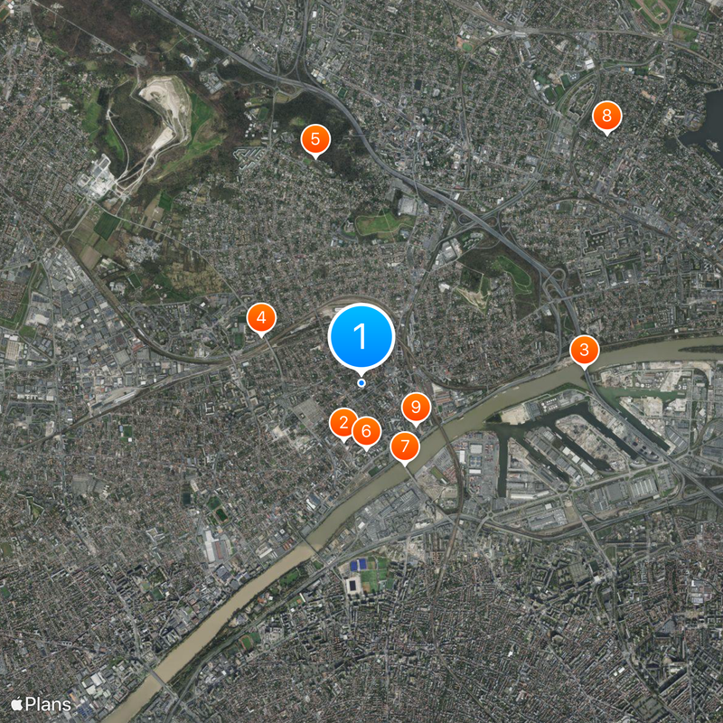Open orange map pin number 8
This screenshot has height=723, width=723.
pyautogui.click(x=606, y=117)
